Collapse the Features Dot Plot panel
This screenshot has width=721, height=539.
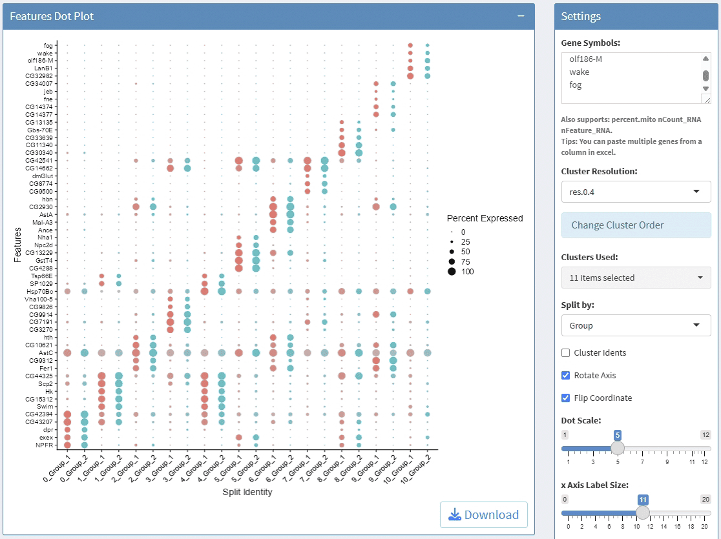(x=521, y=16)
